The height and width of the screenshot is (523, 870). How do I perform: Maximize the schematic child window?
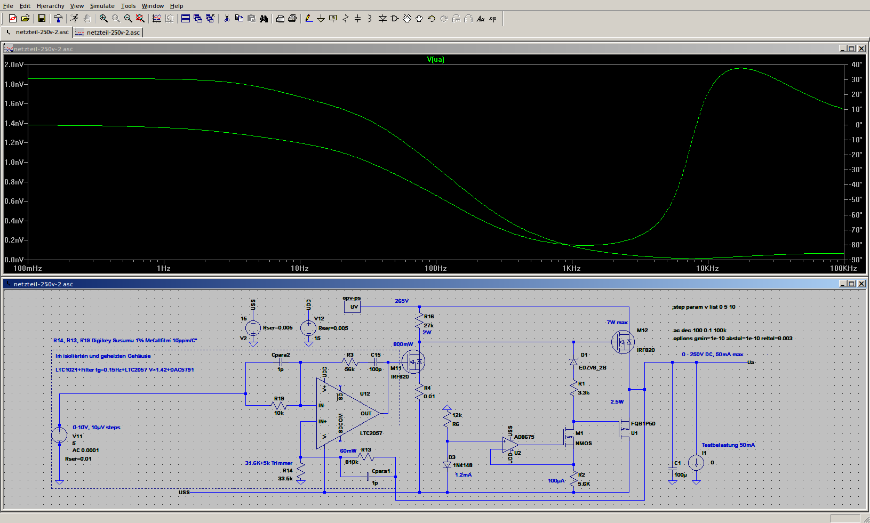pyautogui.click(x=851, y=284)
